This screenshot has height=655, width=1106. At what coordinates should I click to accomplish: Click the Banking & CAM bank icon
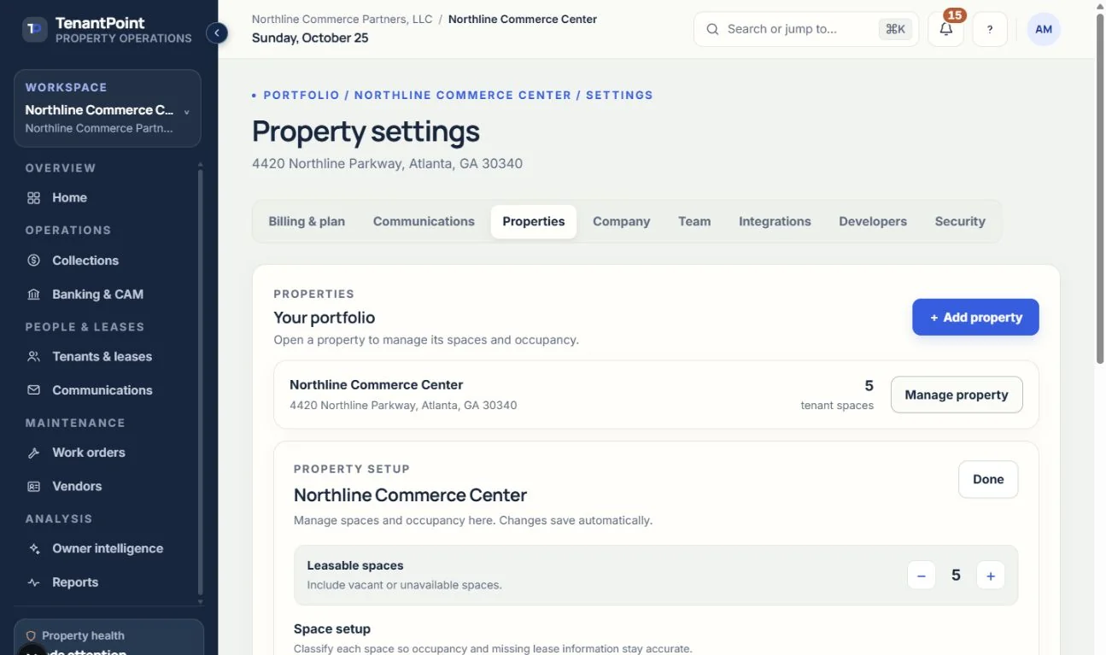coord(34,294)
